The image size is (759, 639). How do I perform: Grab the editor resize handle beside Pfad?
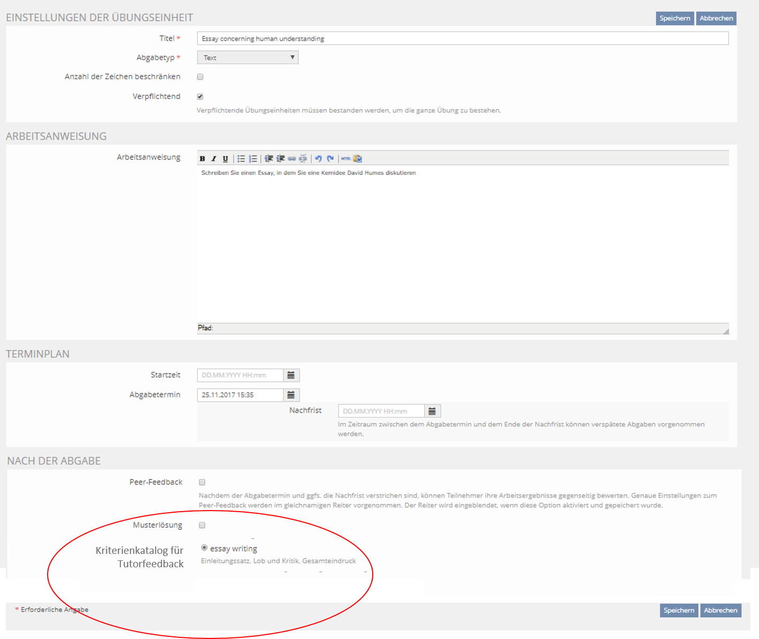725,331
